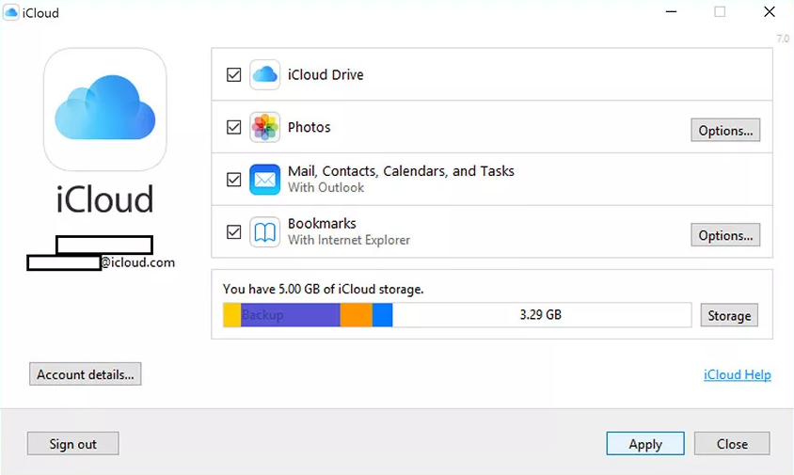Close the iCloud window with X

click(770, 11)
